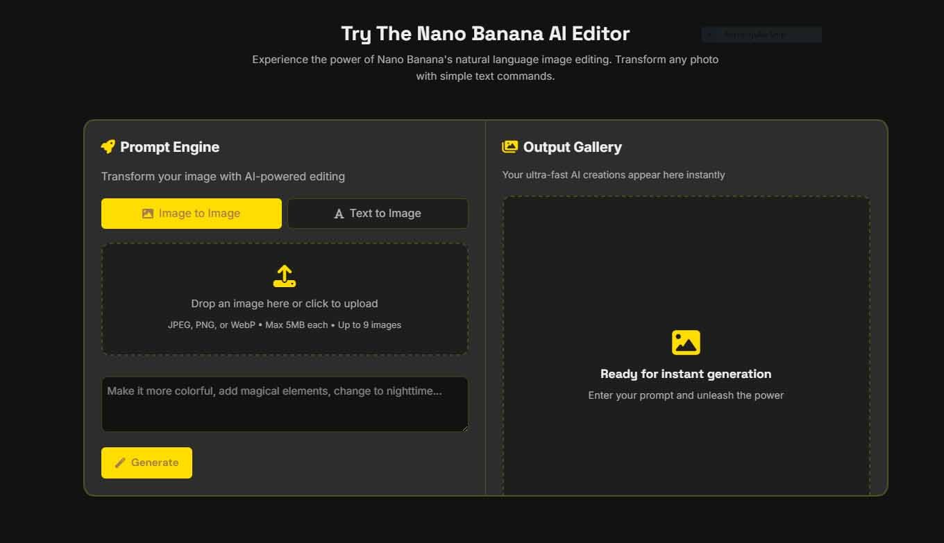Screen dimensions: 944x543
Task: Switch to the Text to Image tab
Action: 378,214
